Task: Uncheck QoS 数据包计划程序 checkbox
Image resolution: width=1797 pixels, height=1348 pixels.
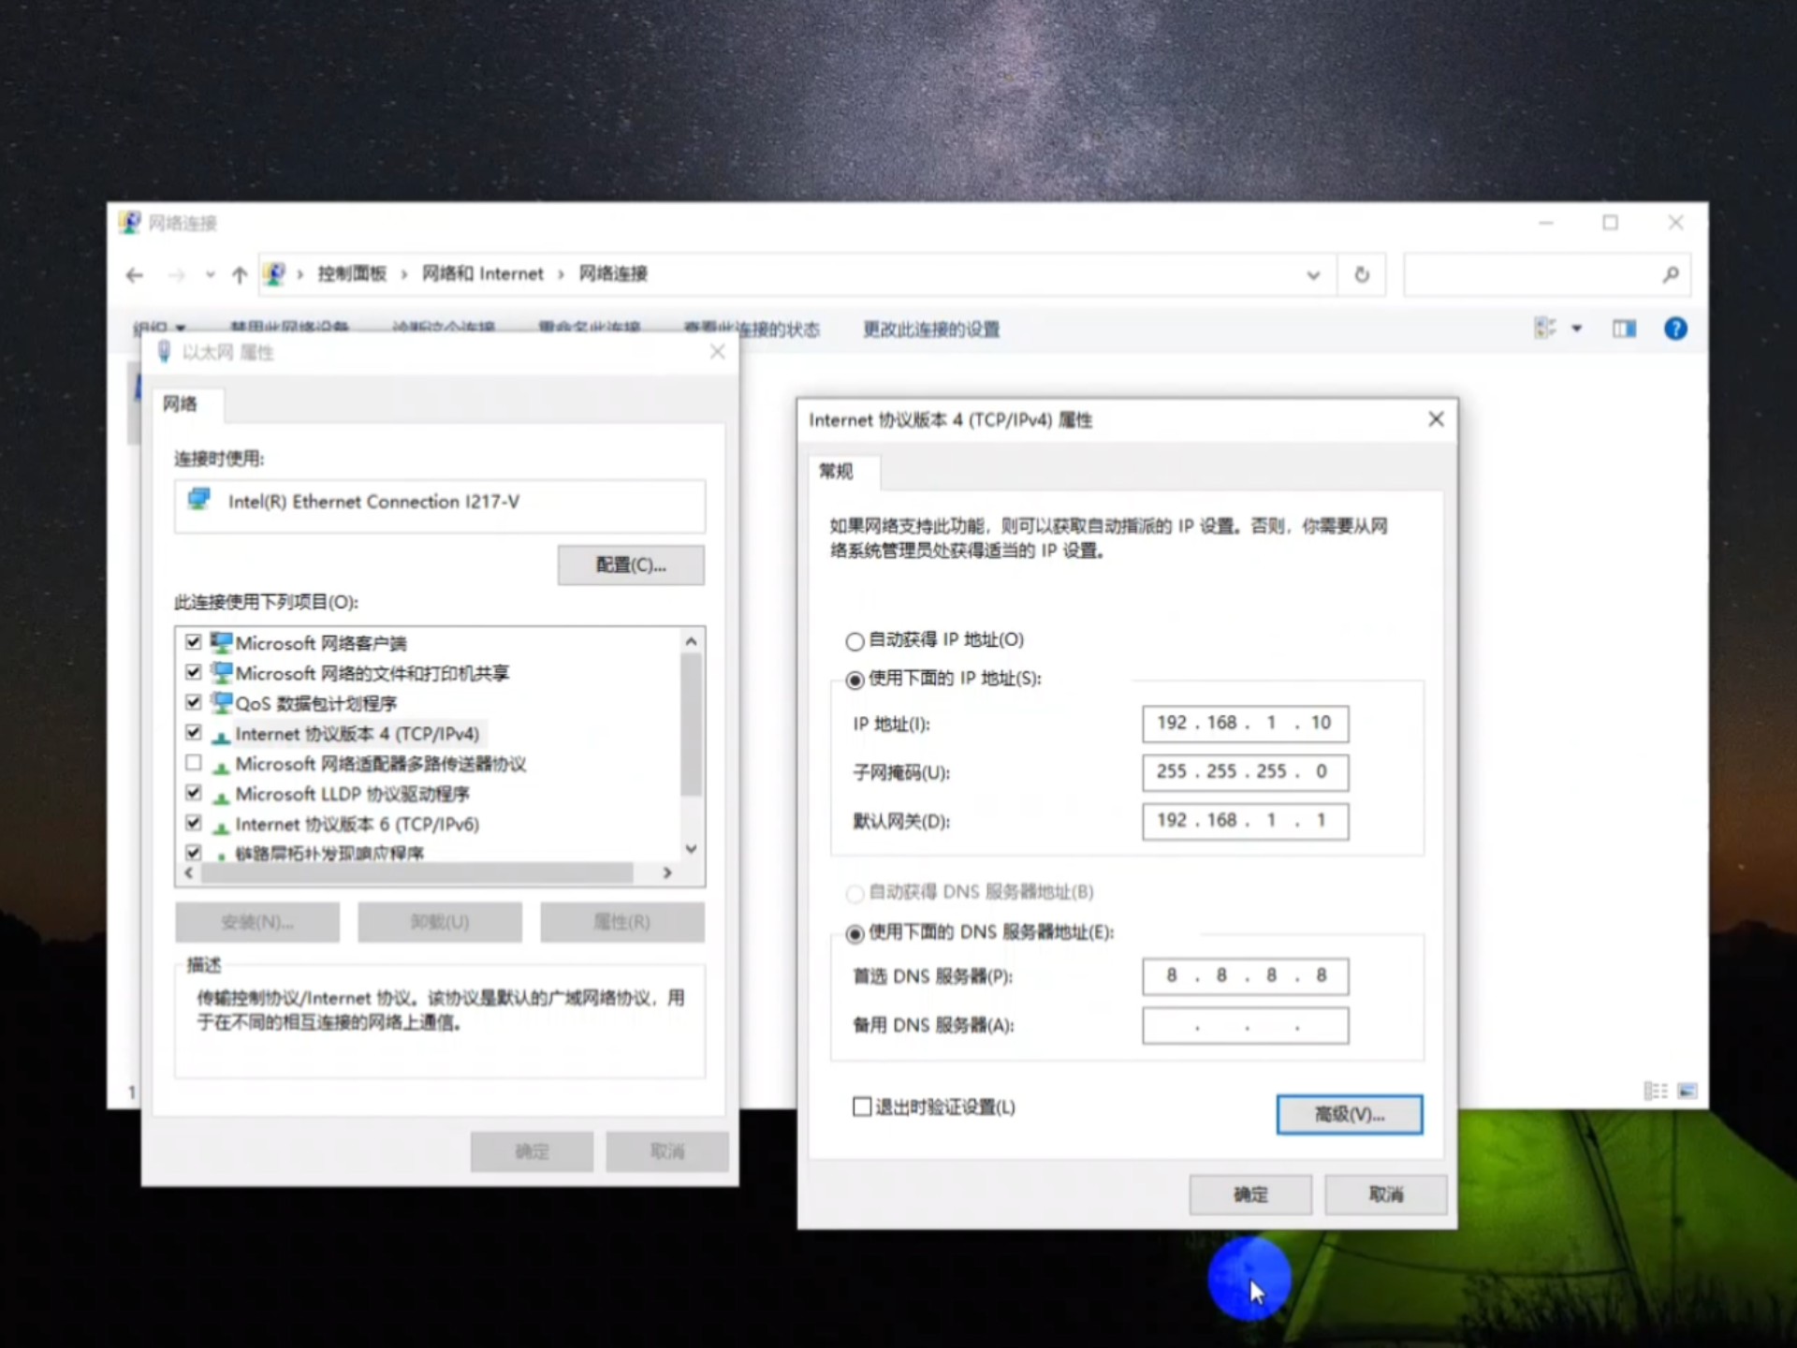Action: click(194, 702)
